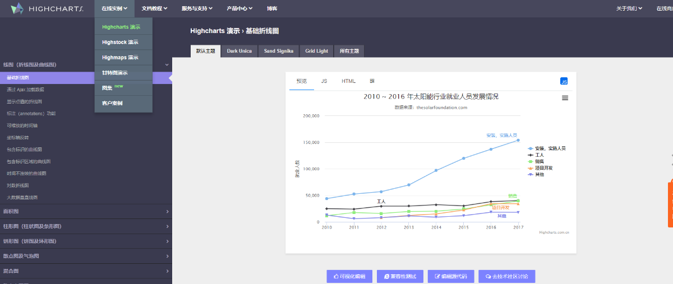
Task: Expand the 散点图及气泡图 section
Action: (x=86, y=256)
